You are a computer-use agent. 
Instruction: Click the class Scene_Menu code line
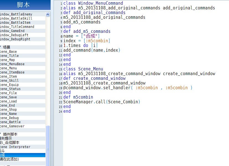tap(83, 69)
